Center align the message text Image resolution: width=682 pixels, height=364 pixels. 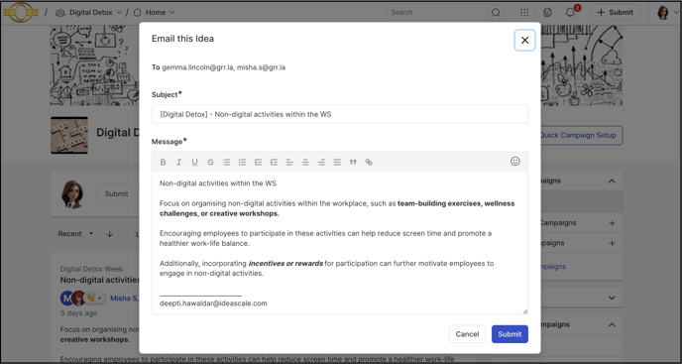click(x=305, y=162)
